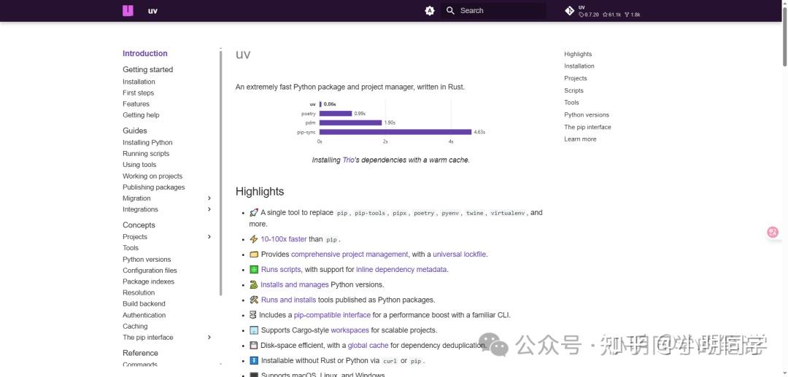Image resolution: width=788 pixels, height=377 pixels.
Task: Open Configuration files in sidebar
Action: tap(150, 271)
